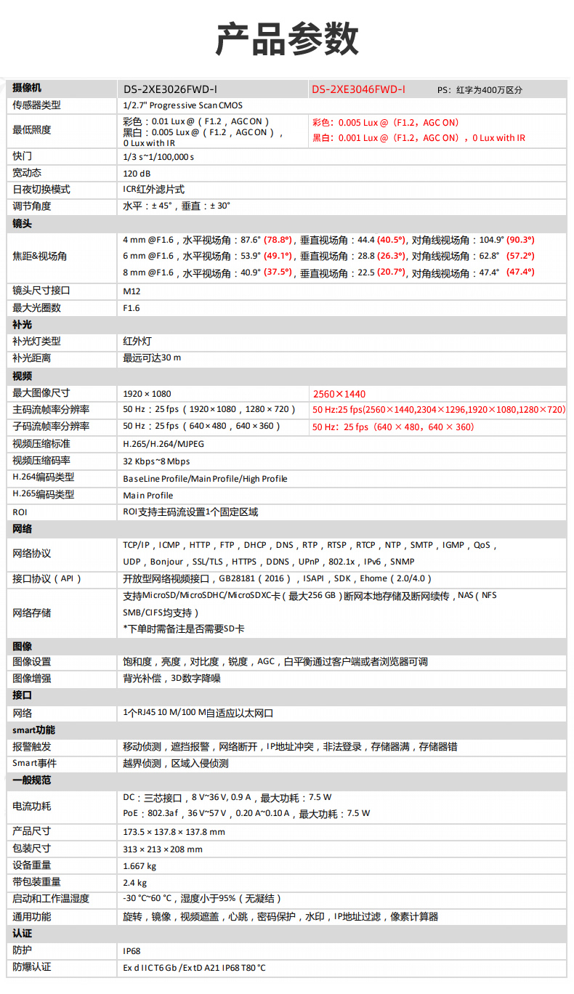This screenshot has height=994, width=574.
Task: Select red text 黑白: 0.001 Lux
Action: [x=419, y=138]
